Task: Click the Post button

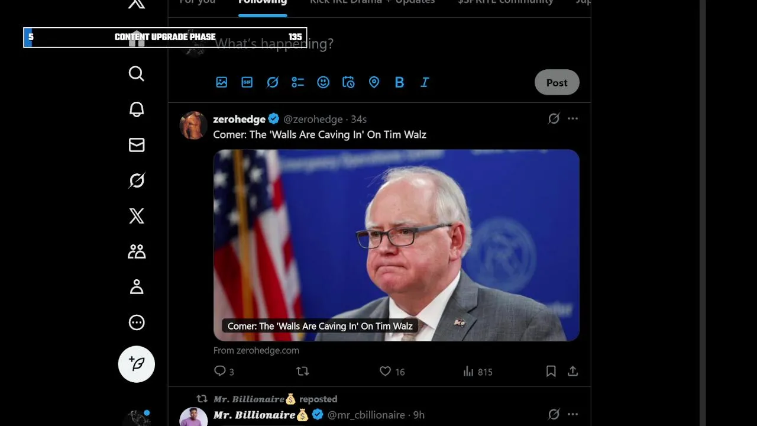Action: (557, 83)
